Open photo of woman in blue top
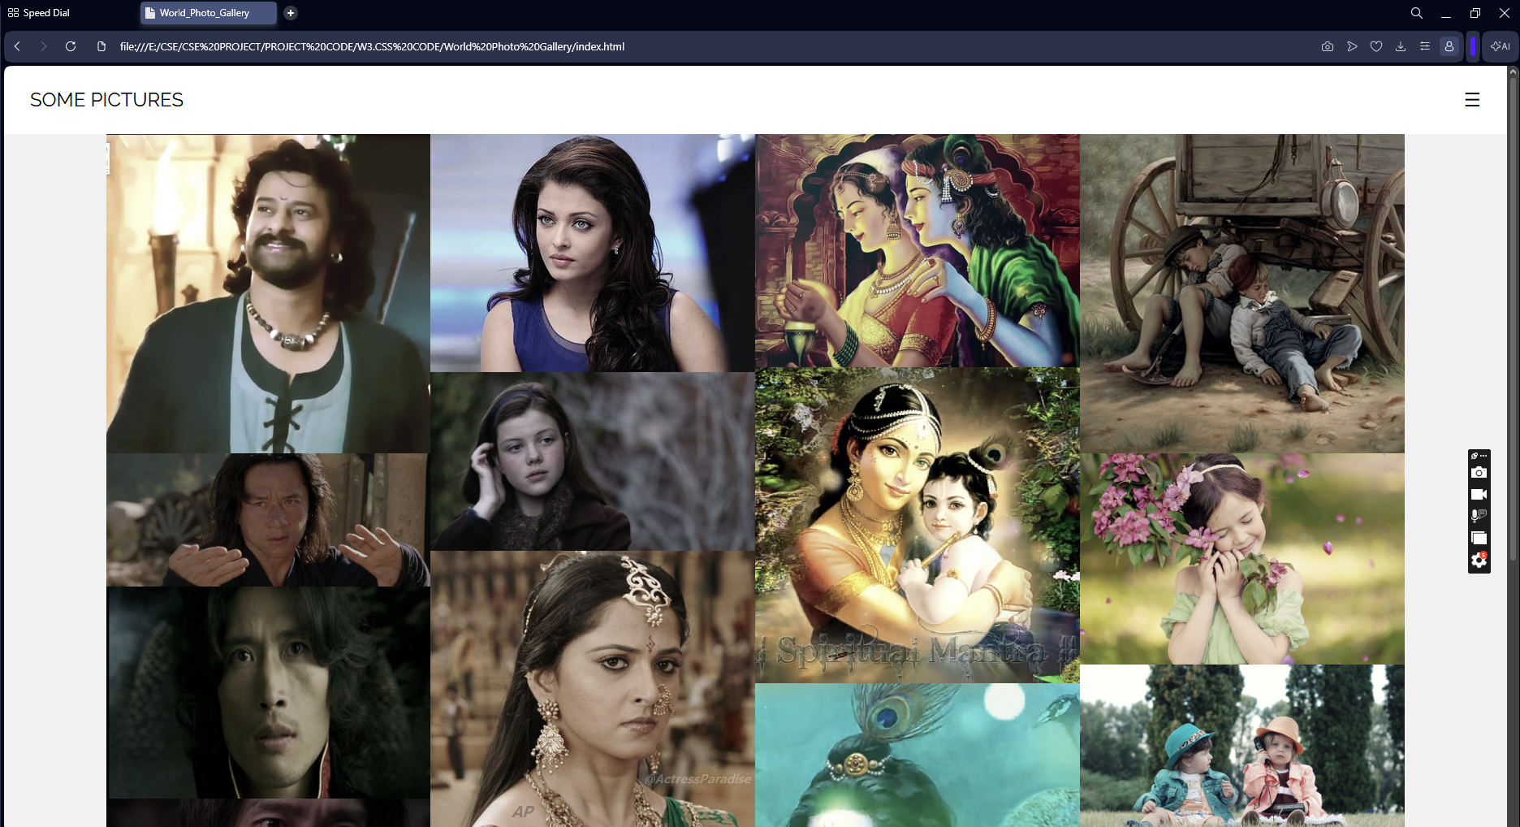 593,253
